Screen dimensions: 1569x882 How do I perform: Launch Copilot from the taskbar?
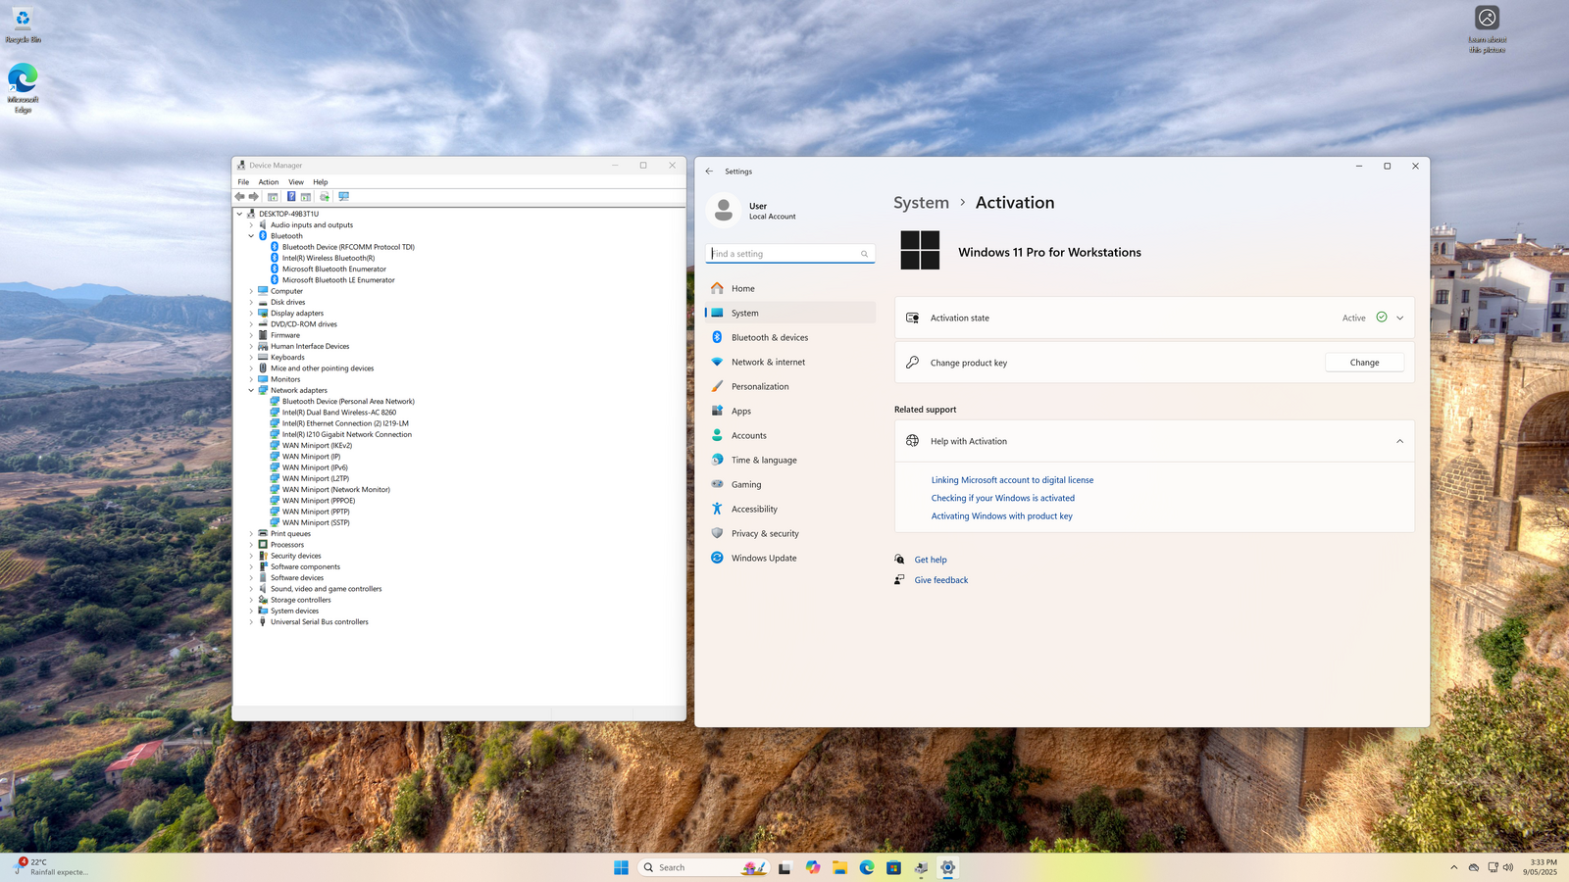point(813,867)
